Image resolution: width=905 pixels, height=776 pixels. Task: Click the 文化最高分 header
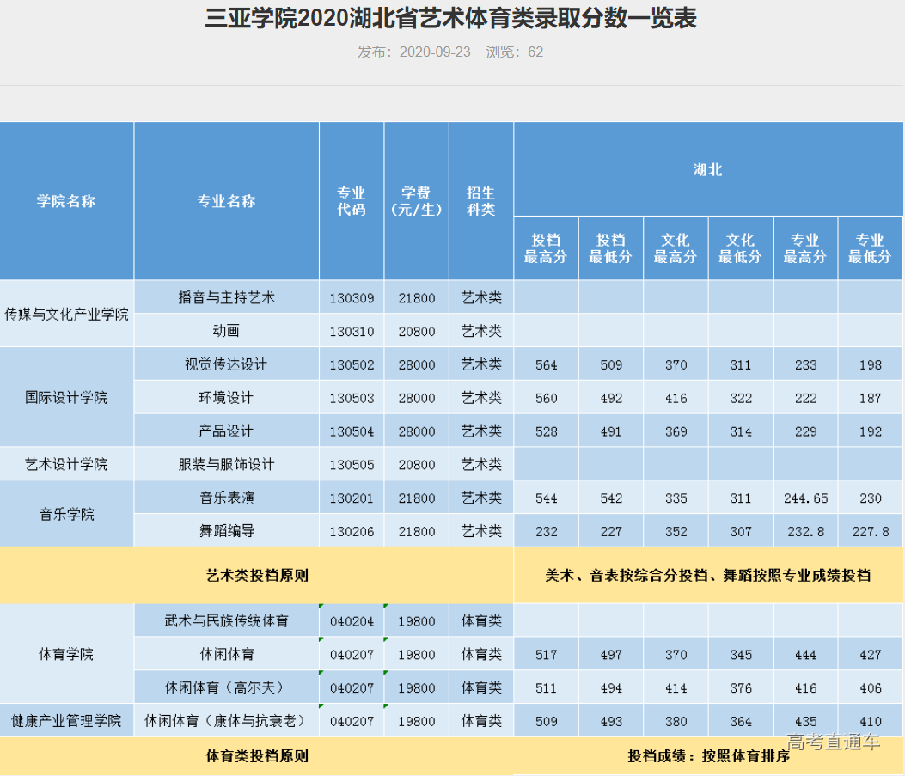[x=676, y=247]
